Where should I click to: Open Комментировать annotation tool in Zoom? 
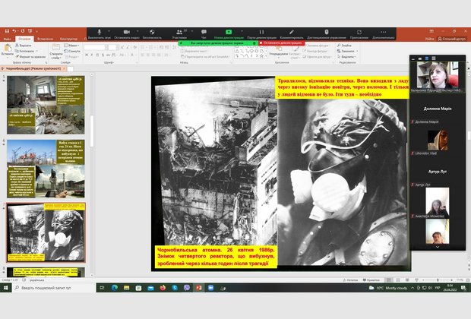pos(291,33)
